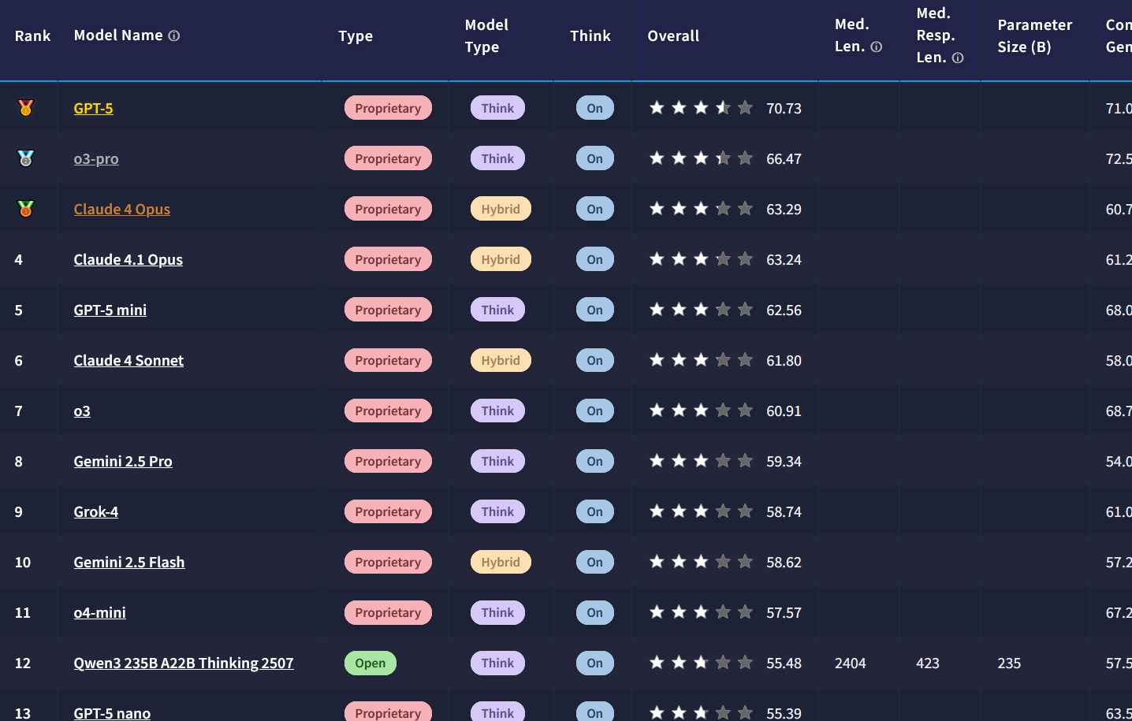This screenshot has width=1132, height=721.
Task: Open Qwen3 235B A22B Thinking 2507 link
Action: tap(184, 663)
